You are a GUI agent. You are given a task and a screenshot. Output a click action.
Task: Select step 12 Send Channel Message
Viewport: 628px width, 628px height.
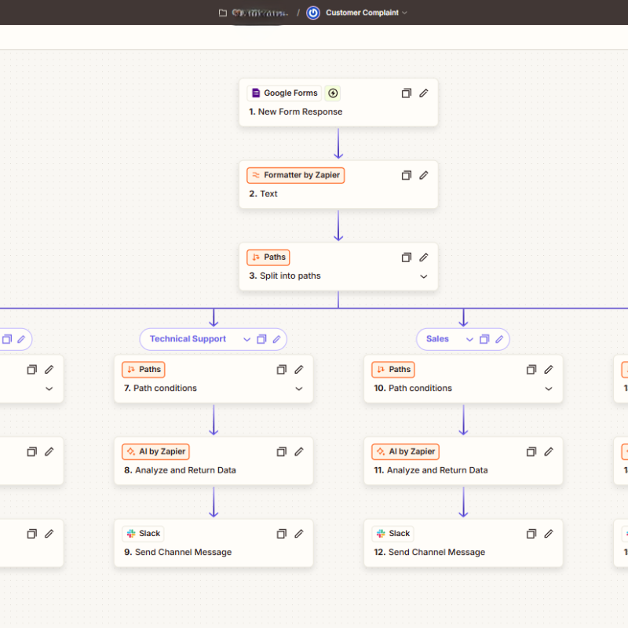pos(463,543)
